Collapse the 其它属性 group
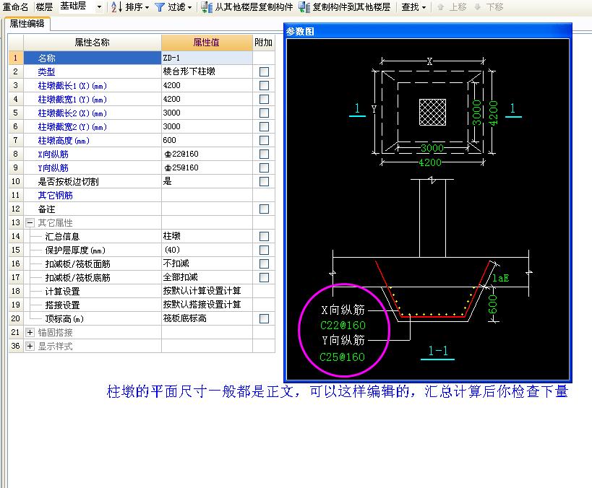 [x=30, y=222]
